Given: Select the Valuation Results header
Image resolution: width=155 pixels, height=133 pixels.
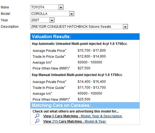Looking at the screenshot, I should click(x=85, y=36).
